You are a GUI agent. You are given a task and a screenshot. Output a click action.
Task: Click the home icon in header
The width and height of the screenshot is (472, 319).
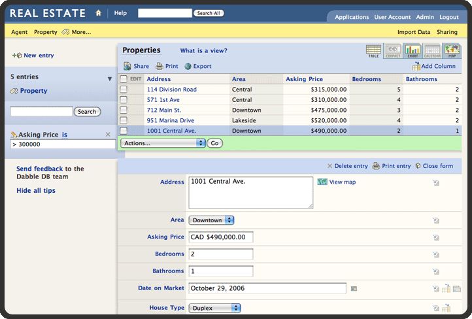tap(98, 13)
